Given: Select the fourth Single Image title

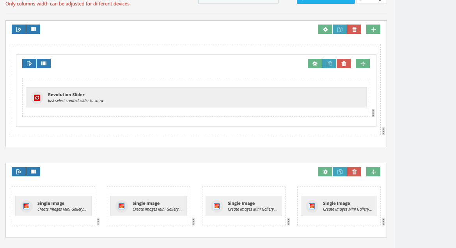Looking at the screenshot, I should (x=336, y=203).
